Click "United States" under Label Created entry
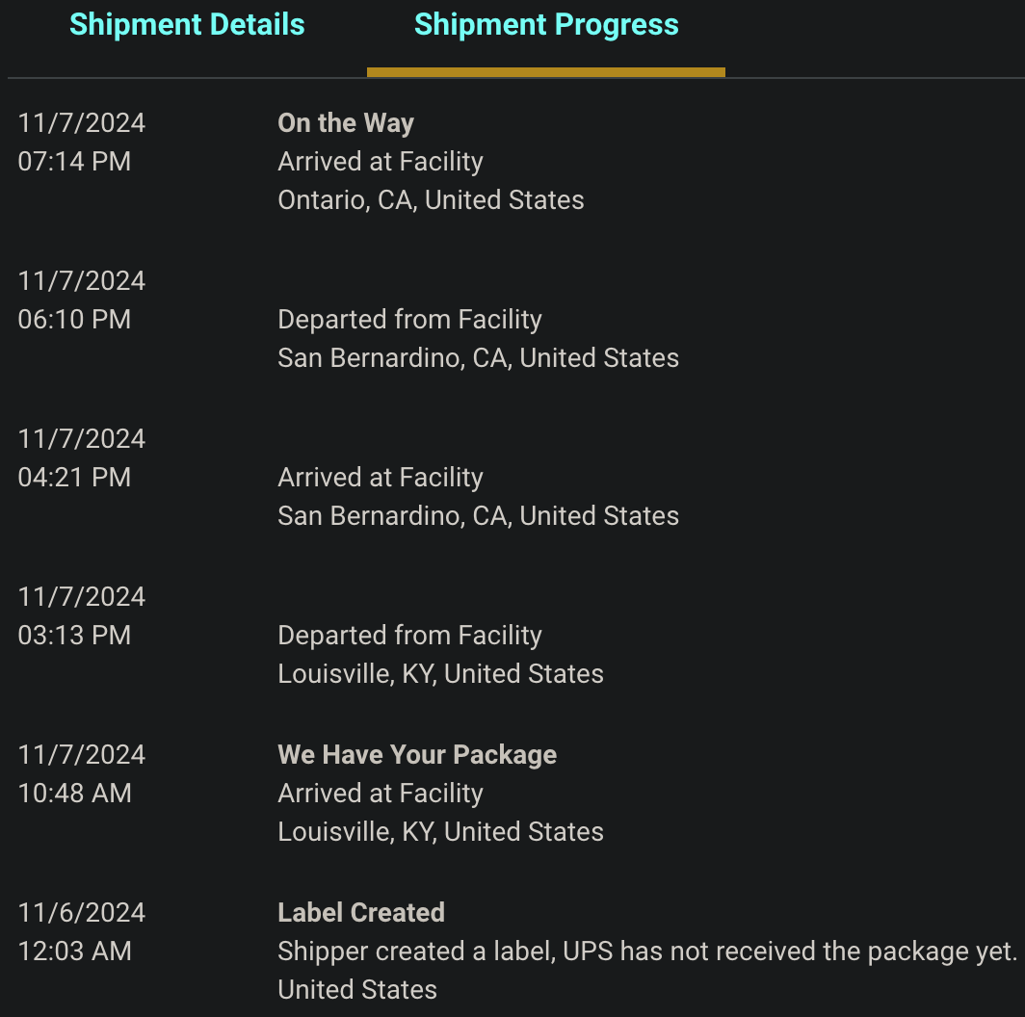Image resolution: width=1025 pixels, height=1017 pixels. click(x=357, y=990)
